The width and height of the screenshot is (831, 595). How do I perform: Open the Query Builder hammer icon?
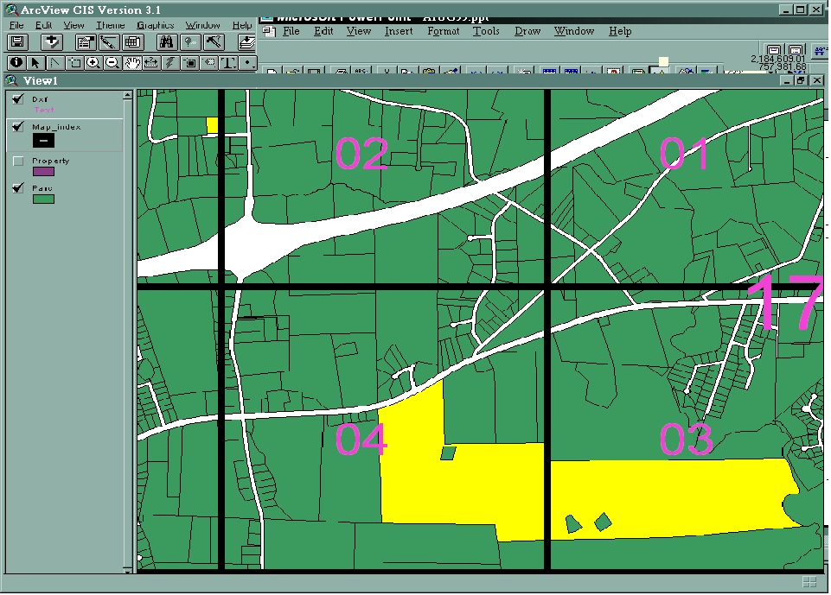[x=214, y=42]
